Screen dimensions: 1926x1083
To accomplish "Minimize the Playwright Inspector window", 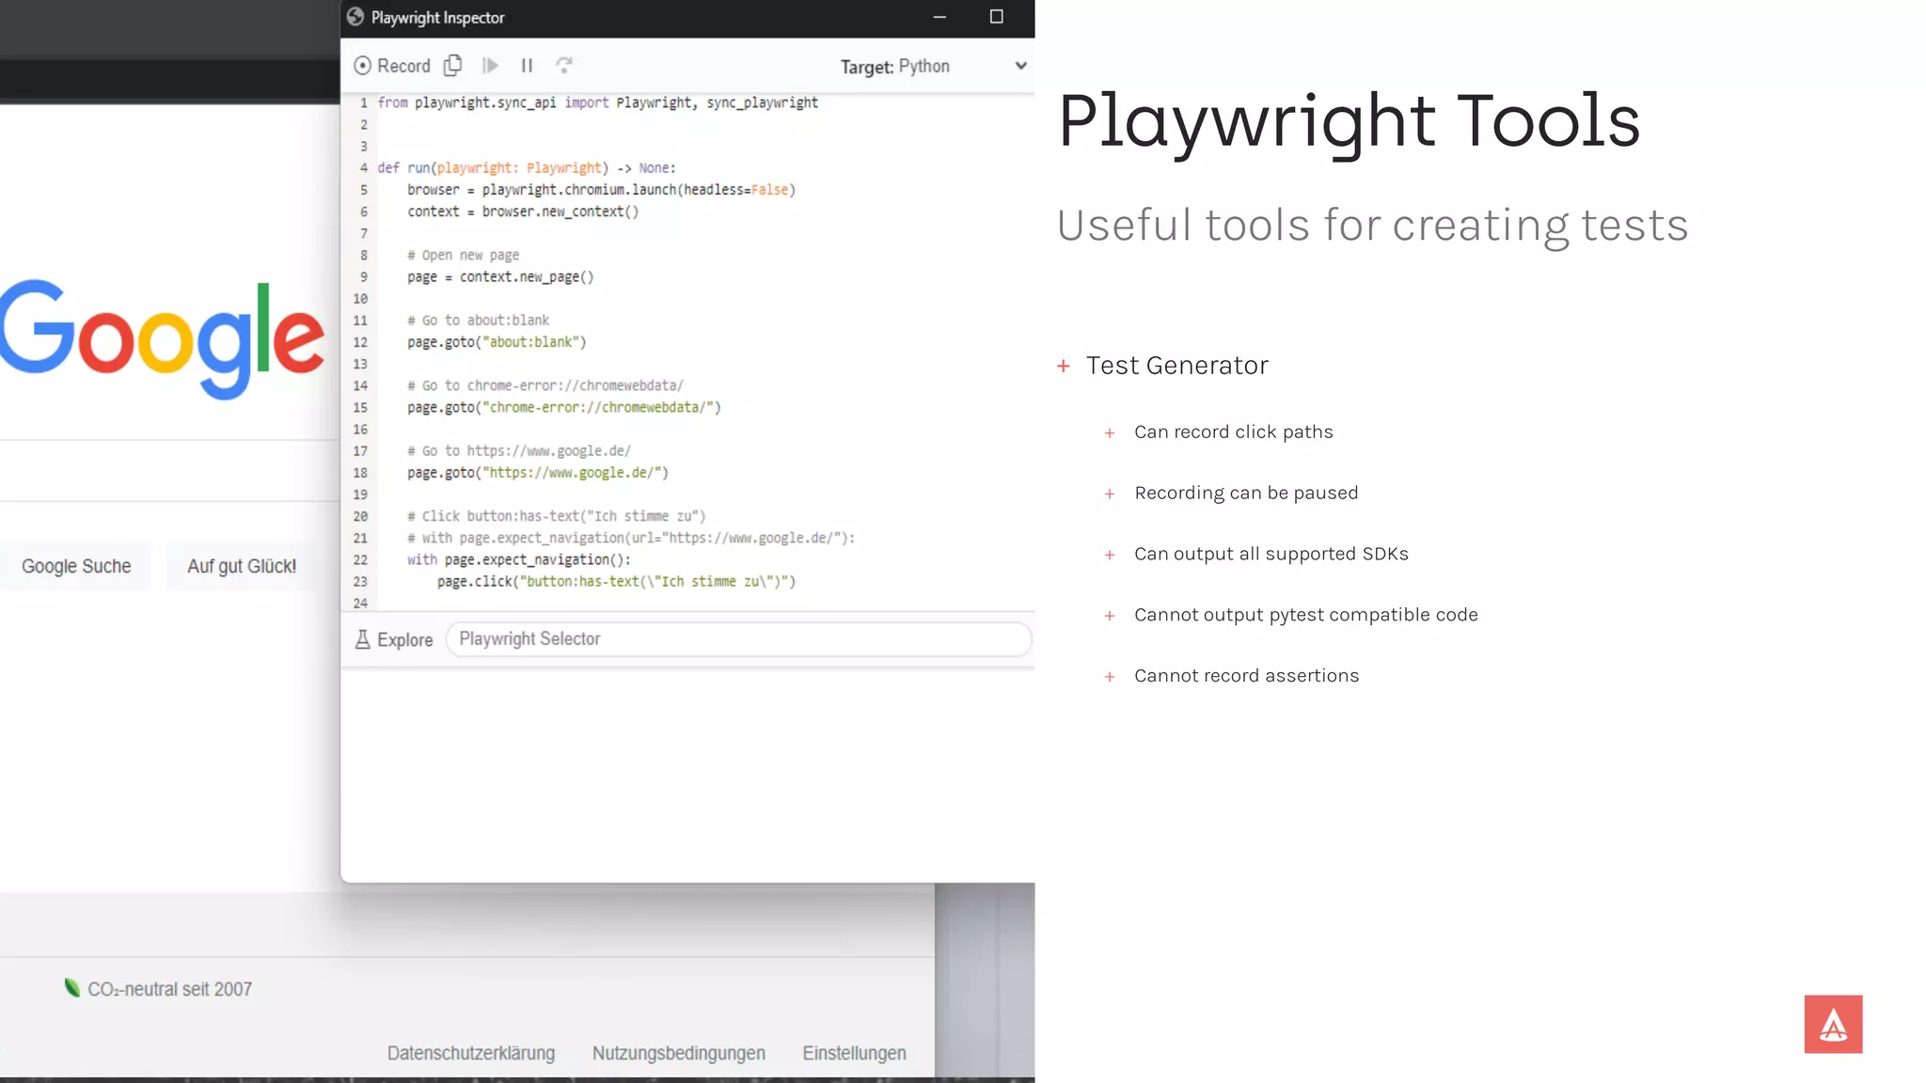I will click(939, 17).
